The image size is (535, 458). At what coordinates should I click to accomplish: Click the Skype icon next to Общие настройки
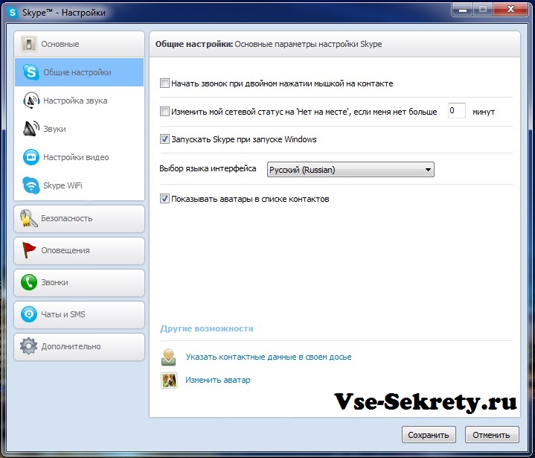pyautogui.click(x=31, y=72)
